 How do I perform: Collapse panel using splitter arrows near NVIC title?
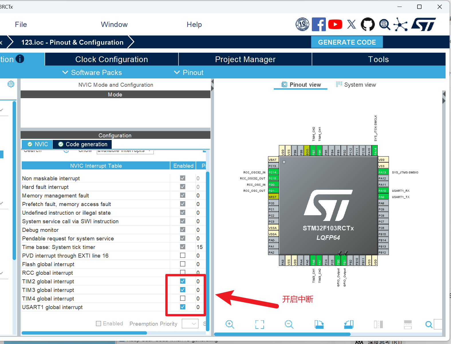pos(212,85)
